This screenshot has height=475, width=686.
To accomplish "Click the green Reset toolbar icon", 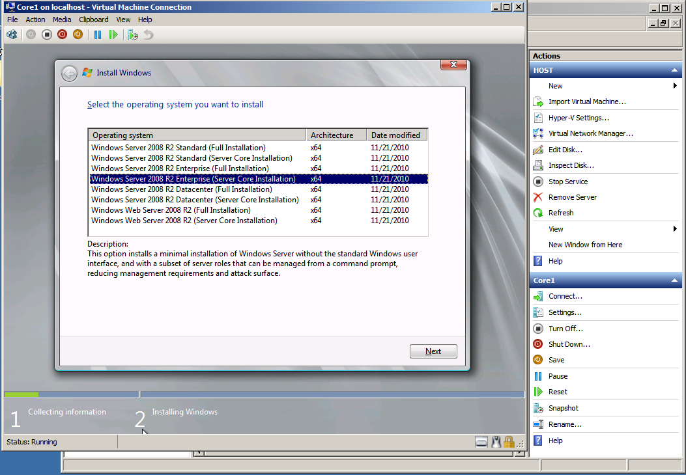I will [x=113, y=34].
